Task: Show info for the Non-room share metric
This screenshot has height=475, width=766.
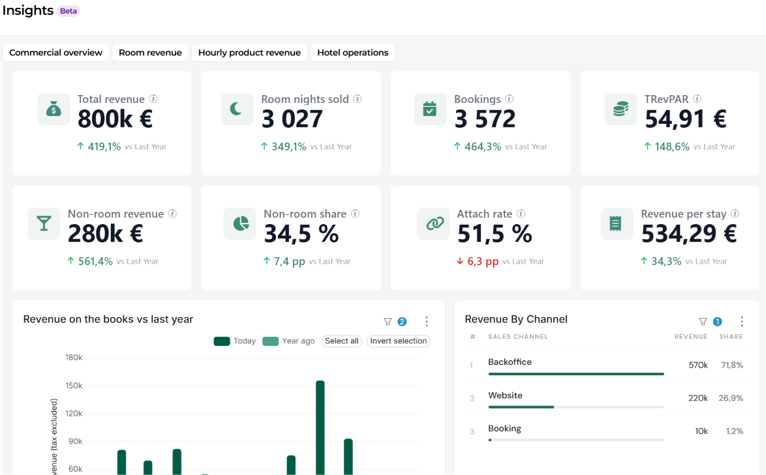Action: coord(355,214)
